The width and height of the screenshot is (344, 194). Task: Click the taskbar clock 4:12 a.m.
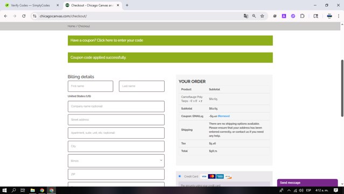tap(322, 190)
